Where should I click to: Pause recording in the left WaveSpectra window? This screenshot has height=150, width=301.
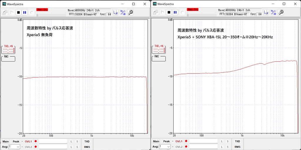pos(25,12)
